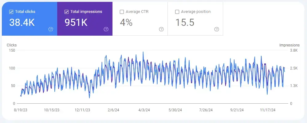Open help icon on Average position card
Viewport: 307px width, 123px height.
(x=217, y=30)
